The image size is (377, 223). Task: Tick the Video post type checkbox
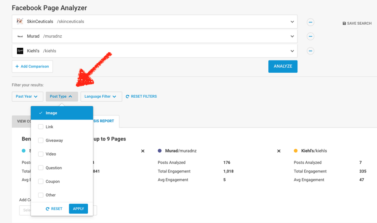click(41, 154)
